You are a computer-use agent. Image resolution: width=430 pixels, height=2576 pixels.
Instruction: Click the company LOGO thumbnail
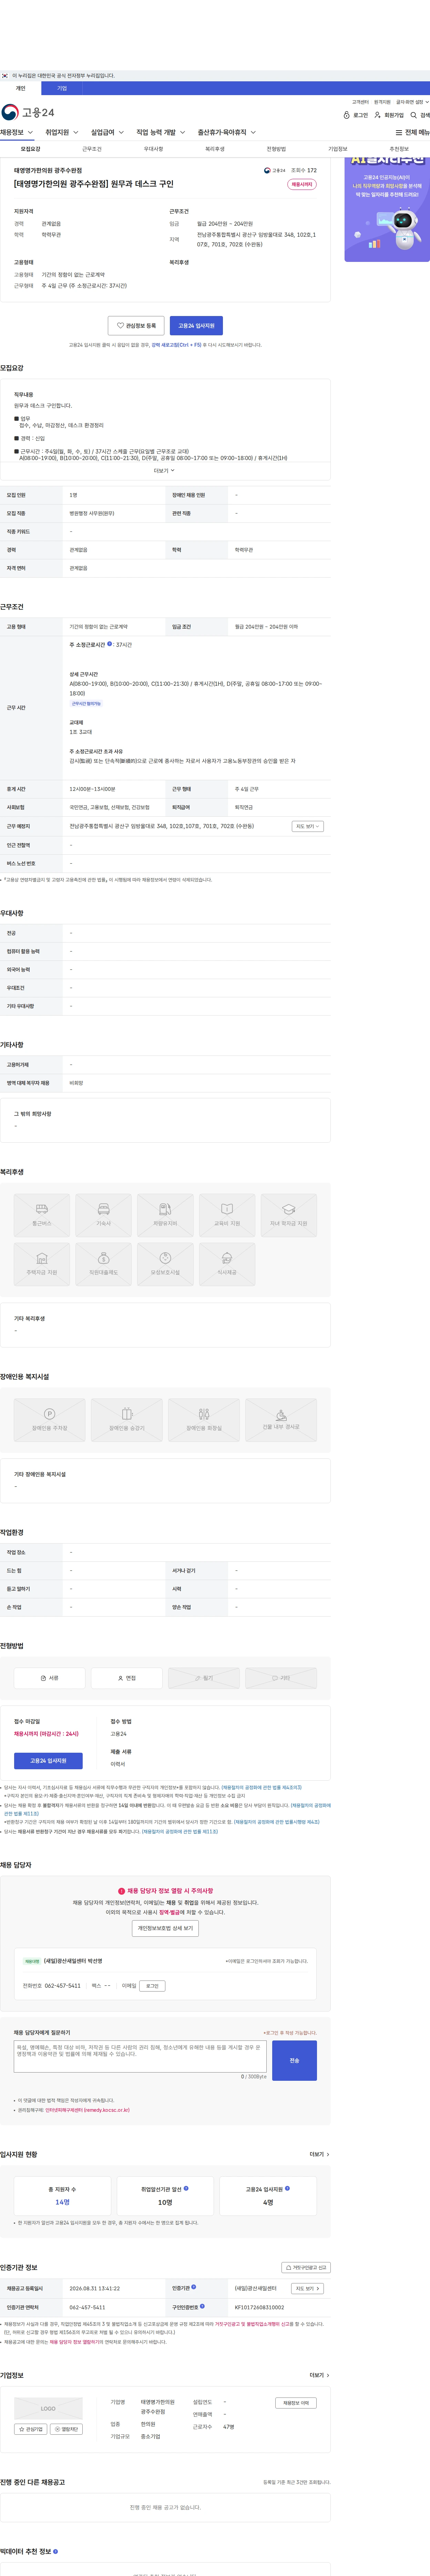click(x=48, y=2409)
